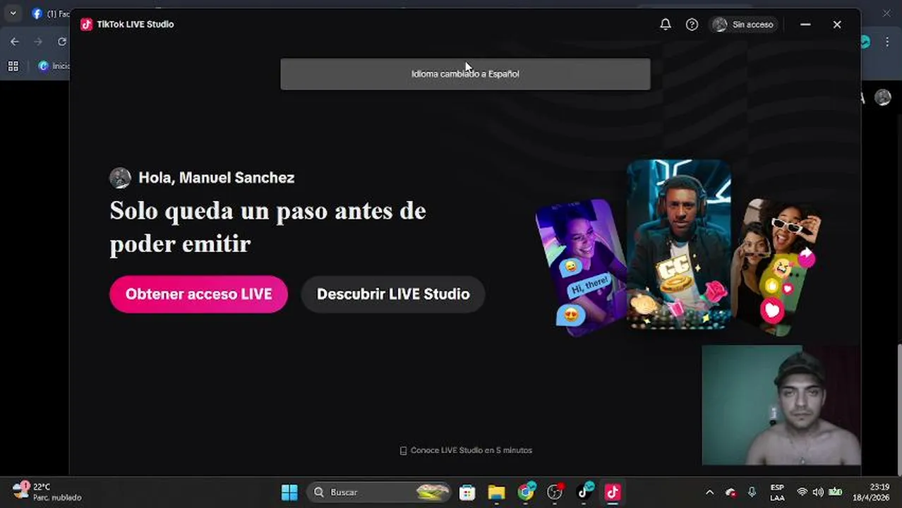The height and width of the screenshot is (508, 902).
Task: Open the round red-badged taskbar app icon
Action: pos(555,492)
